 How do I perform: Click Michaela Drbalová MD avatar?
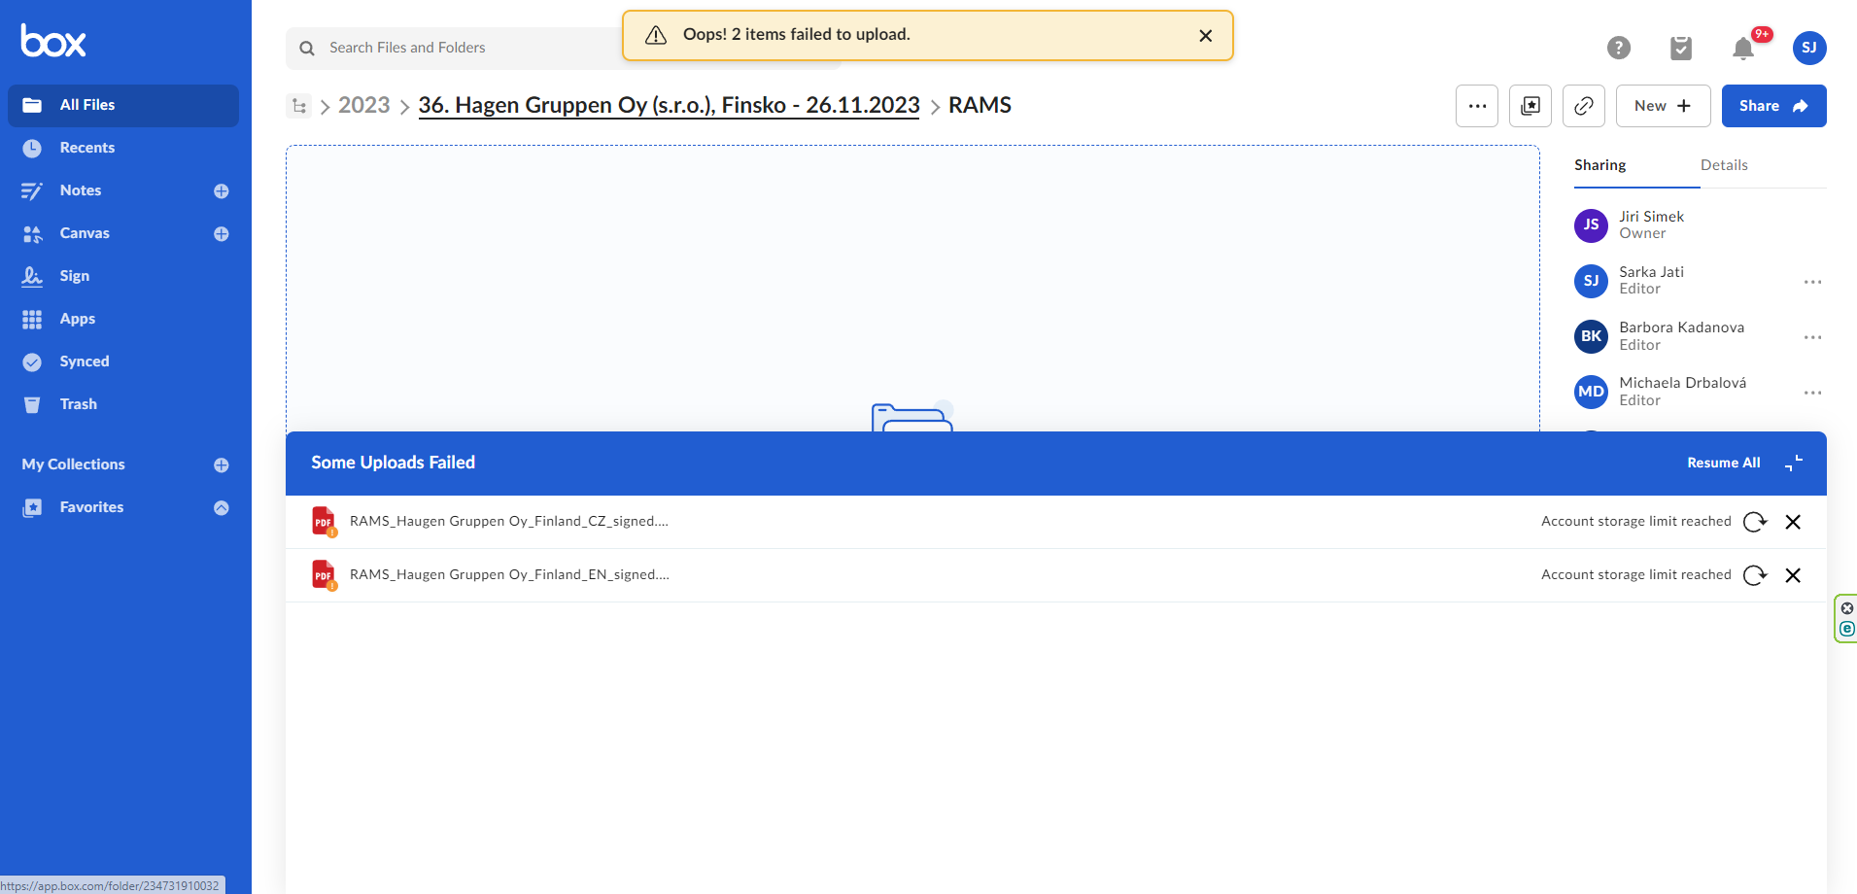[1591, 392]
